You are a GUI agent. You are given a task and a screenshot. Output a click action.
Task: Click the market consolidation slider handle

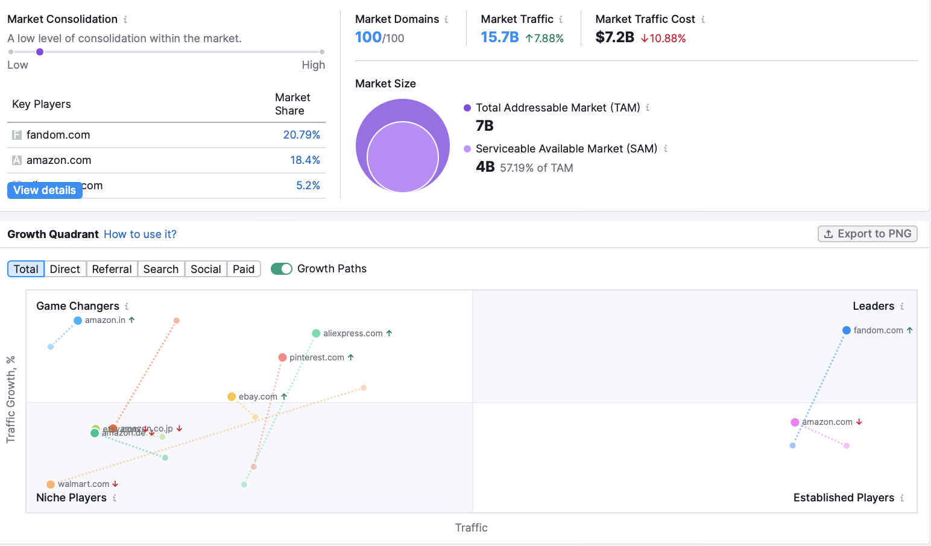[x=40, y=52]
